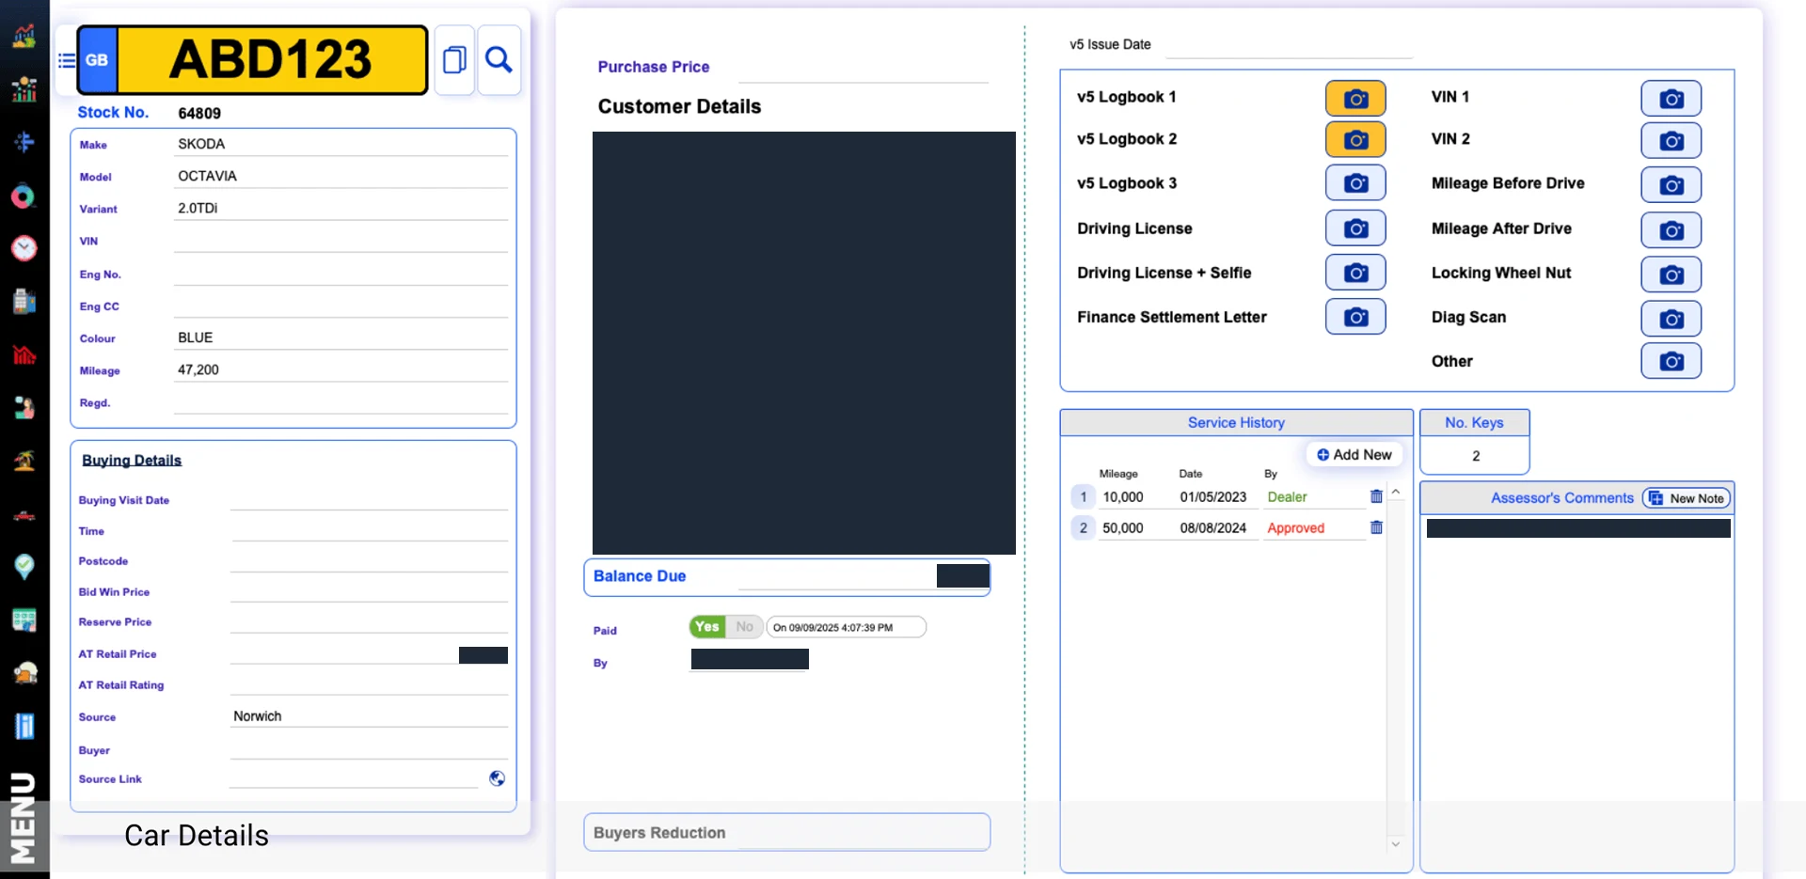Open the bar chart sidebar icon at top

tap(24, 36)
